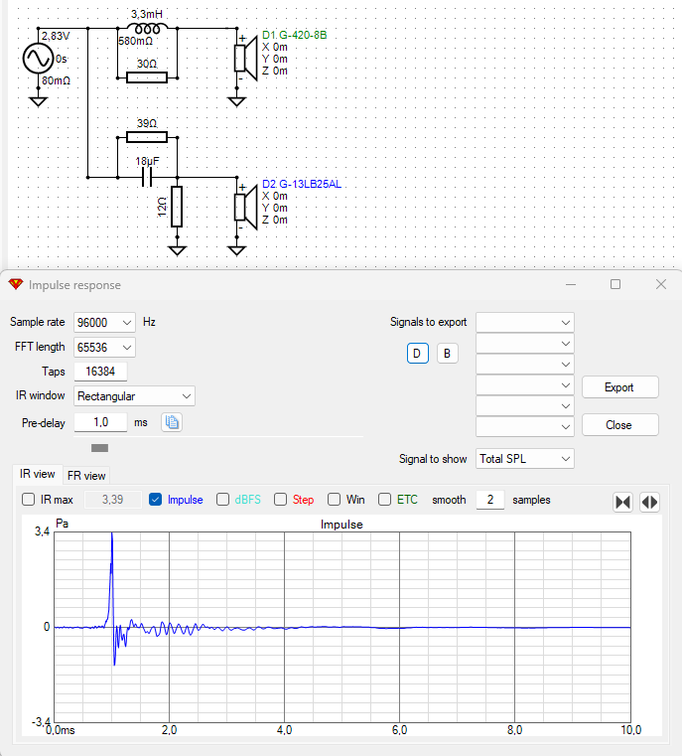Open the Signal to show Total SPL dropdown

click(x=524, y=459)
